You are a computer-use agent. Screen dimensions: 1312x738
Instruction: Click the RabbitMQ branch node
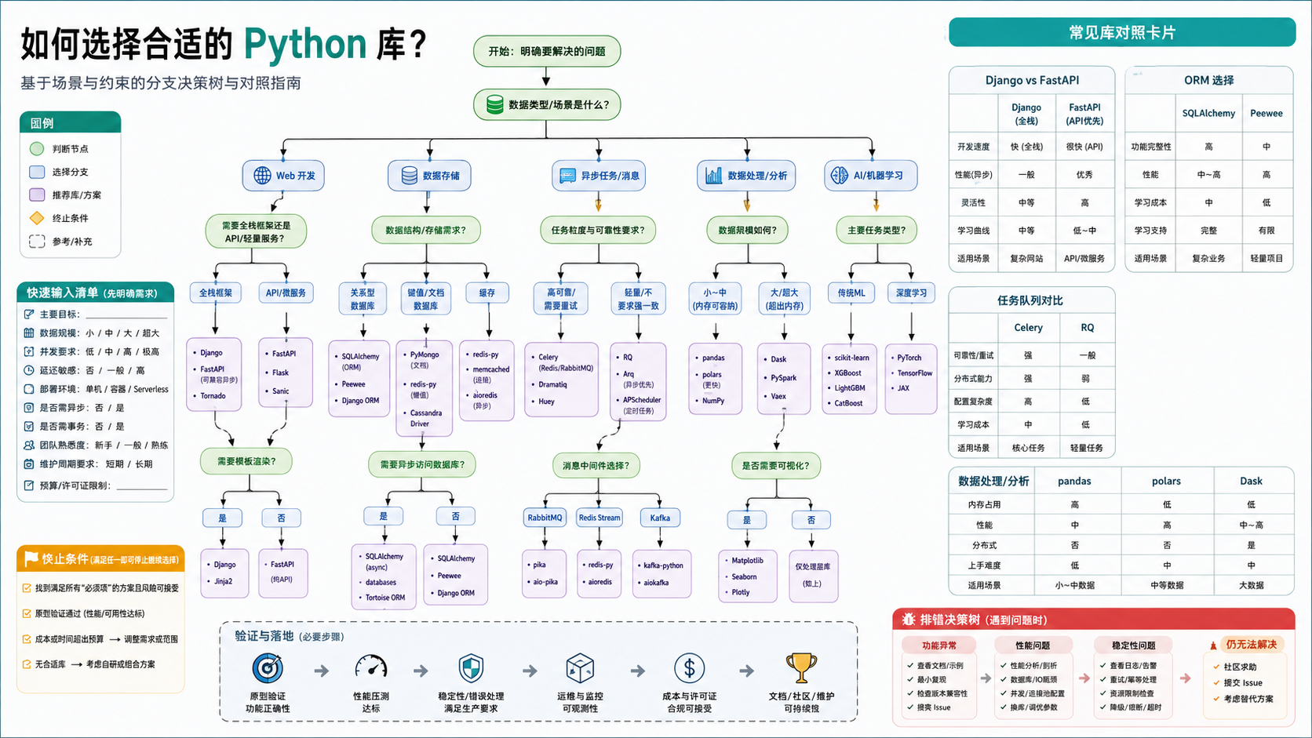pyautogui.click(x=545, y=518)
